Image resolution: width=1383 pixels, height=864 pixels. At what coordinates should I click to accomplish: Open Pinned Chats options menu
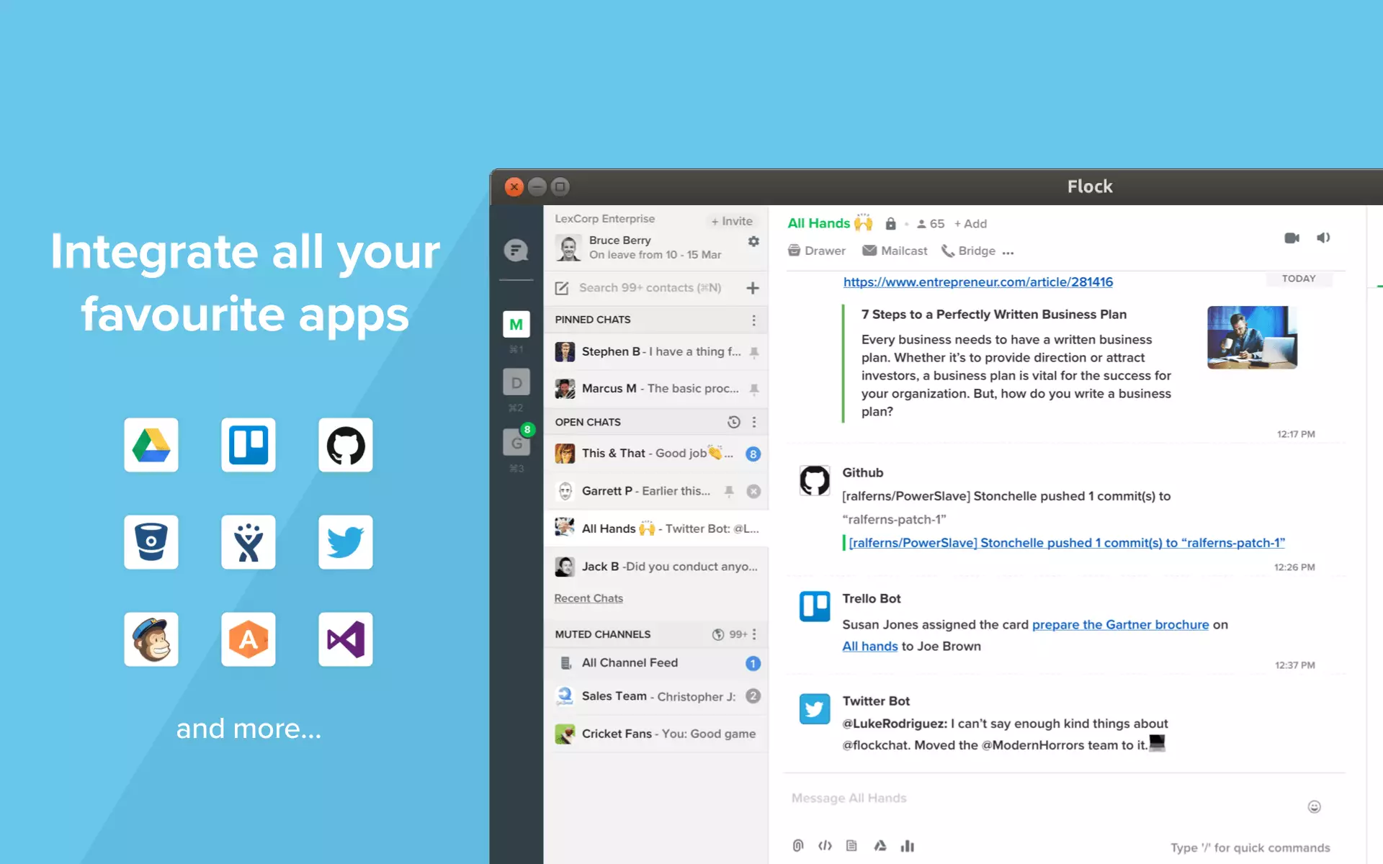coord(754,320)
